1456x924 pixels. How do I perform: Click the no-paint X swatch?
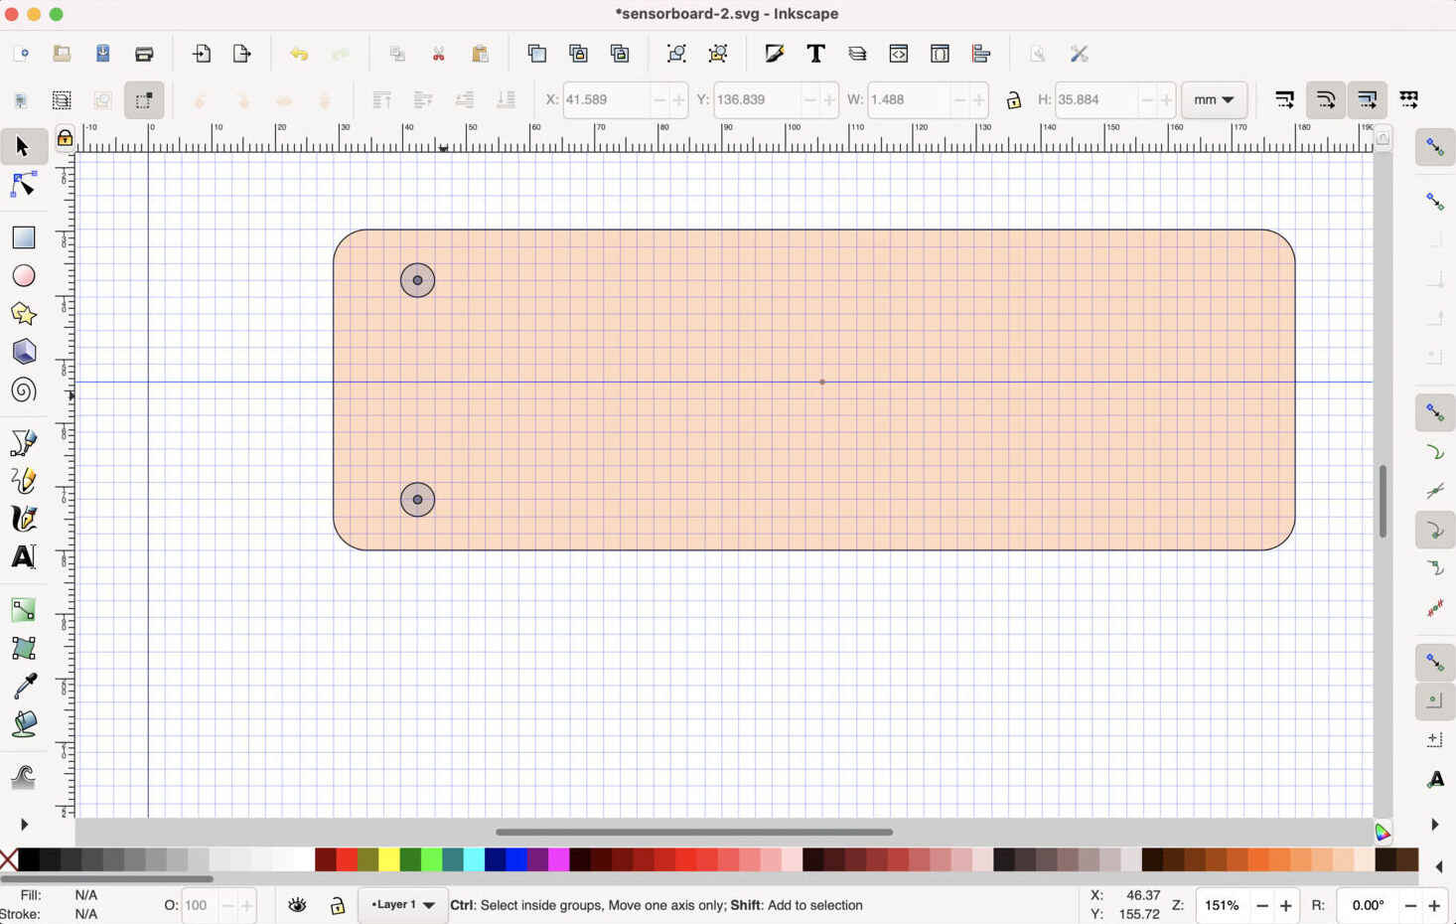8,860
